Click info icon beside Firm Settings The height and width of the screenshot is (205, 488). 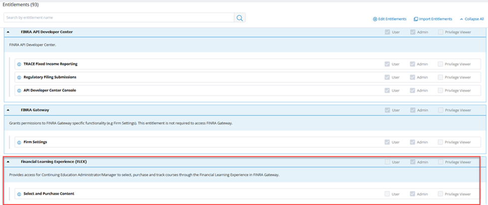(19, 142)
